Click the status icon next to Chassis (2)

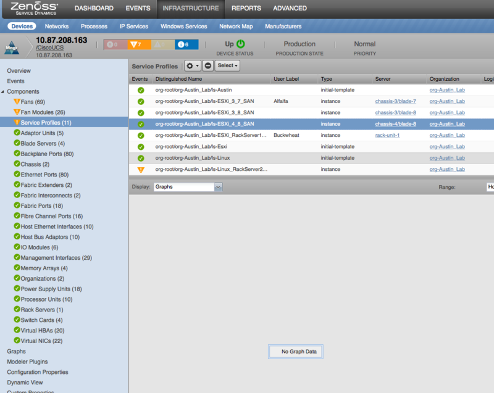[x=17, y=163]
